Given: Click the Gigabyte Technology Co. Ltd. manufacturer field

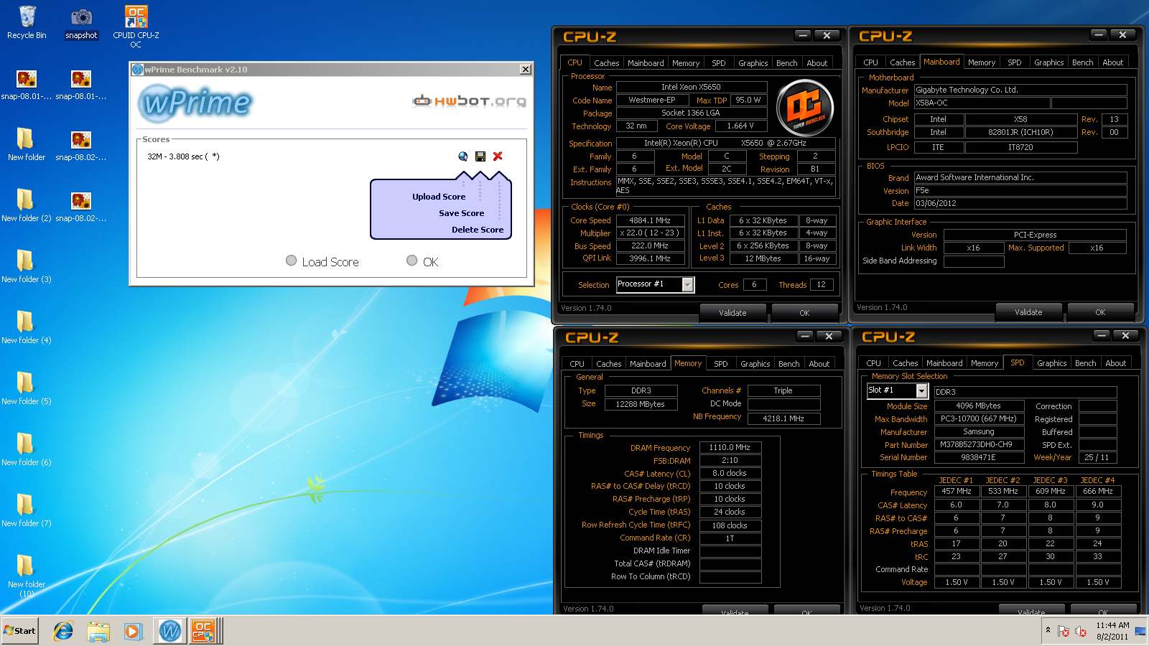Looking at the screenshot, I should (x=1020, y=90).
